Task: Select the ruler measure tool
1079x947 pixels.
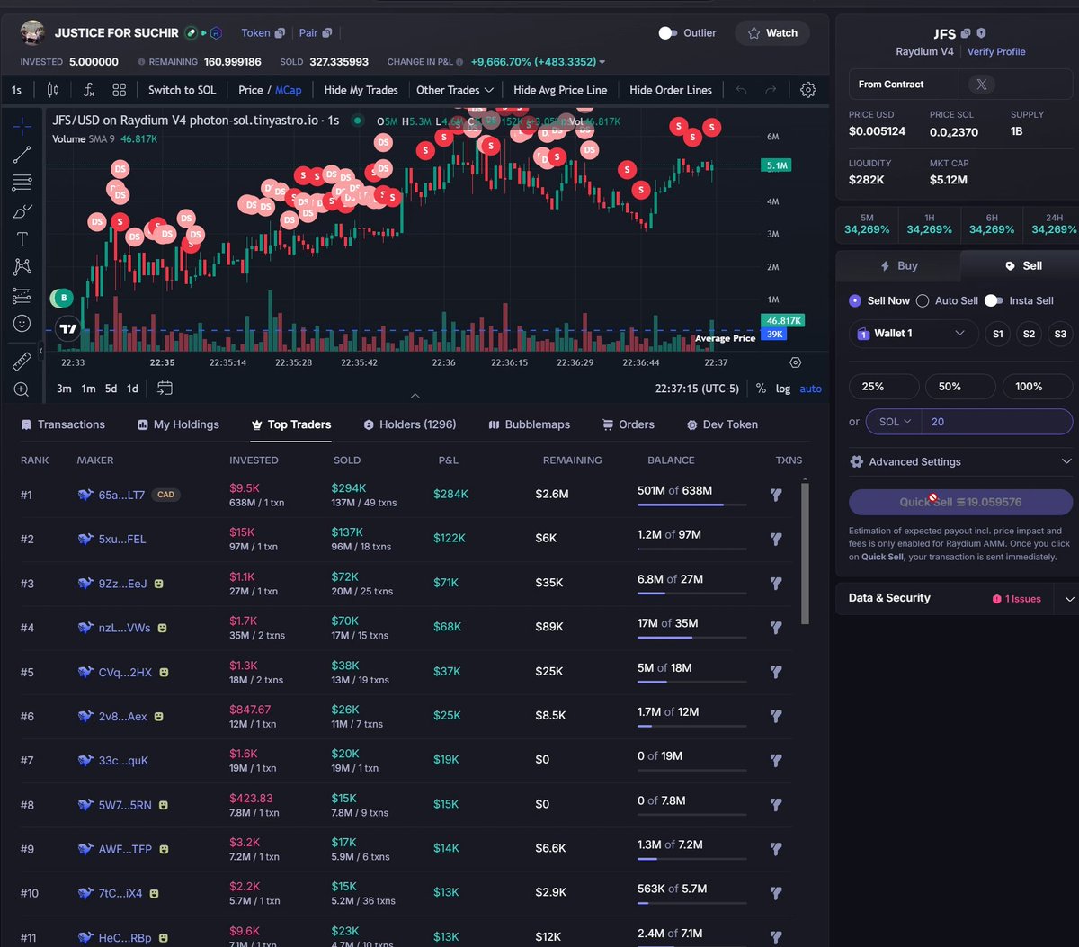Action: (22, 361)
